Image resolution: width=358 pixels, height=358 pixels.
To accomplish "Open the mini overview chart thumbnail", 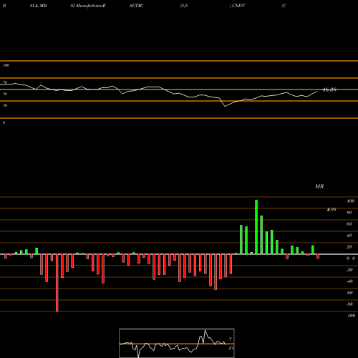I will click(177, 343).
